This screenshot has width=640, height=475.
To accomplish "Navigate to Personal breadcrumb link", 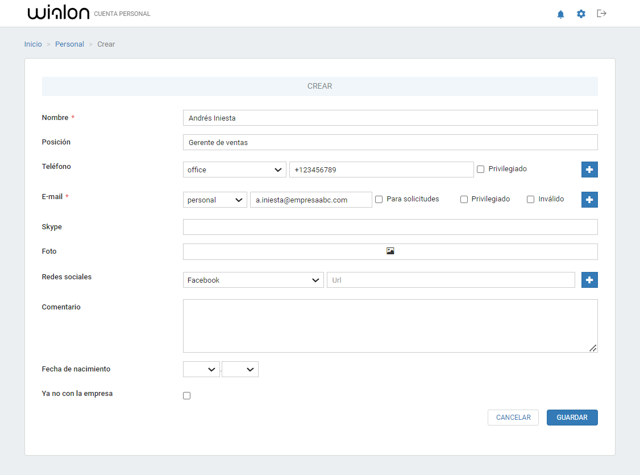I will (x=69, y=44).
